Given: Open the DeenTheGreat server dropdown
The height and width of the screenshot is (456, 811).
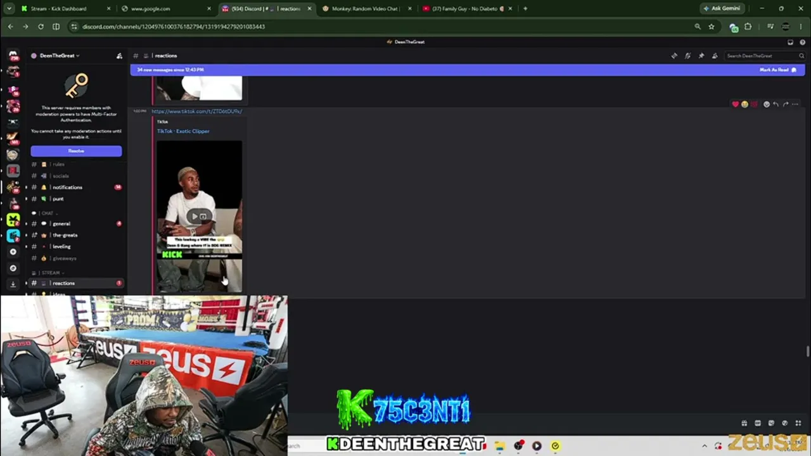Looking at the screenshot, I should click(x=57, y=56).
